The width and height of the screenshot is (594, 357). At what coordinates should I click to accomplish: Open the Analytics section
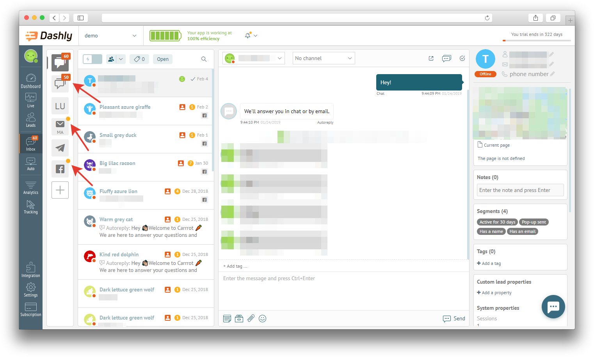tap(31, 188)
